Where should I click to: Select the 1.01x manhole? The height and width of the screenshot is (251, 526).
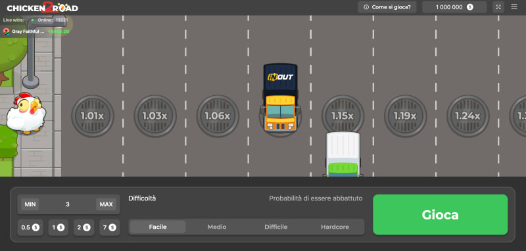[x=93, y=116]
